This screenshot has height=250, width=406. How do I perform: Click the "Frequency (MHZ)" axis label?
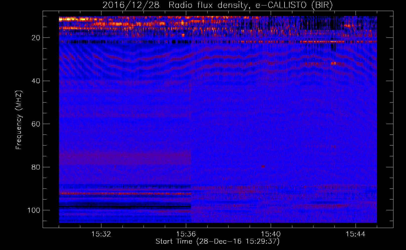(19, 120)
